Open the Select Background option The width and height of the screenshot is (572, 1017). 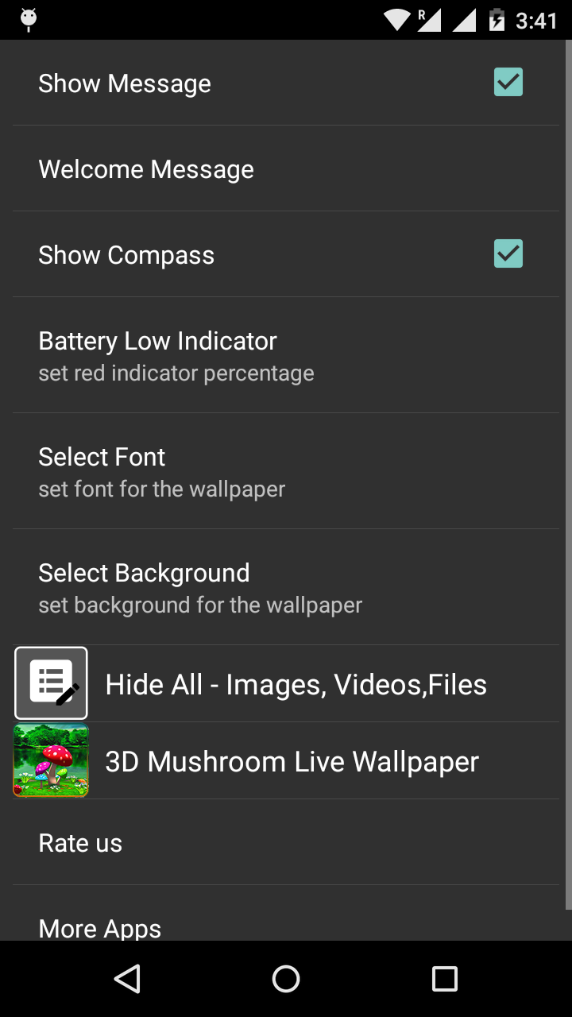click(x=144, y=587)
